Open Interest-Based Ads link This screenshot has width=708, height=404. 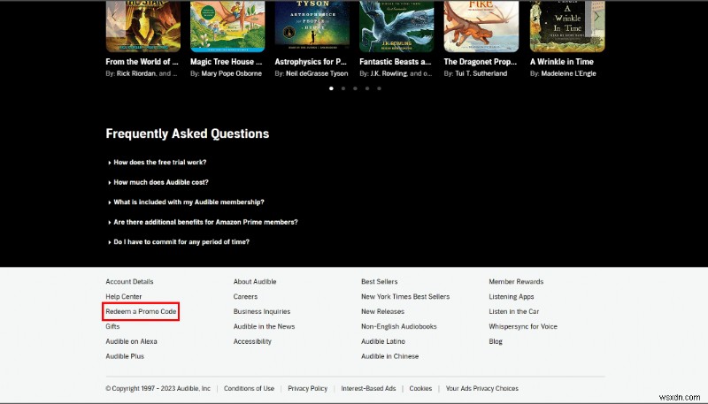click(x=368, y=388)
